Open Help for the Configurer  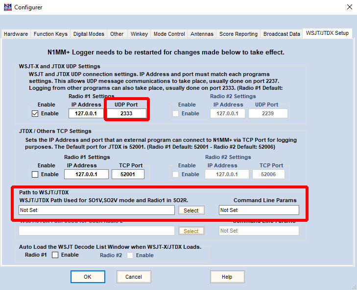click(x=227, y=277)
